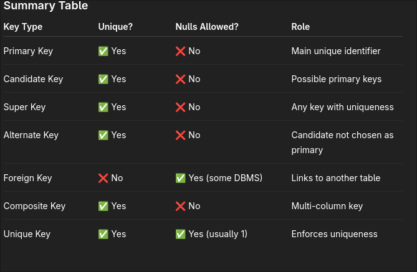
Task: Click the "Links to another table" text
Action: (x=336, y=178)
